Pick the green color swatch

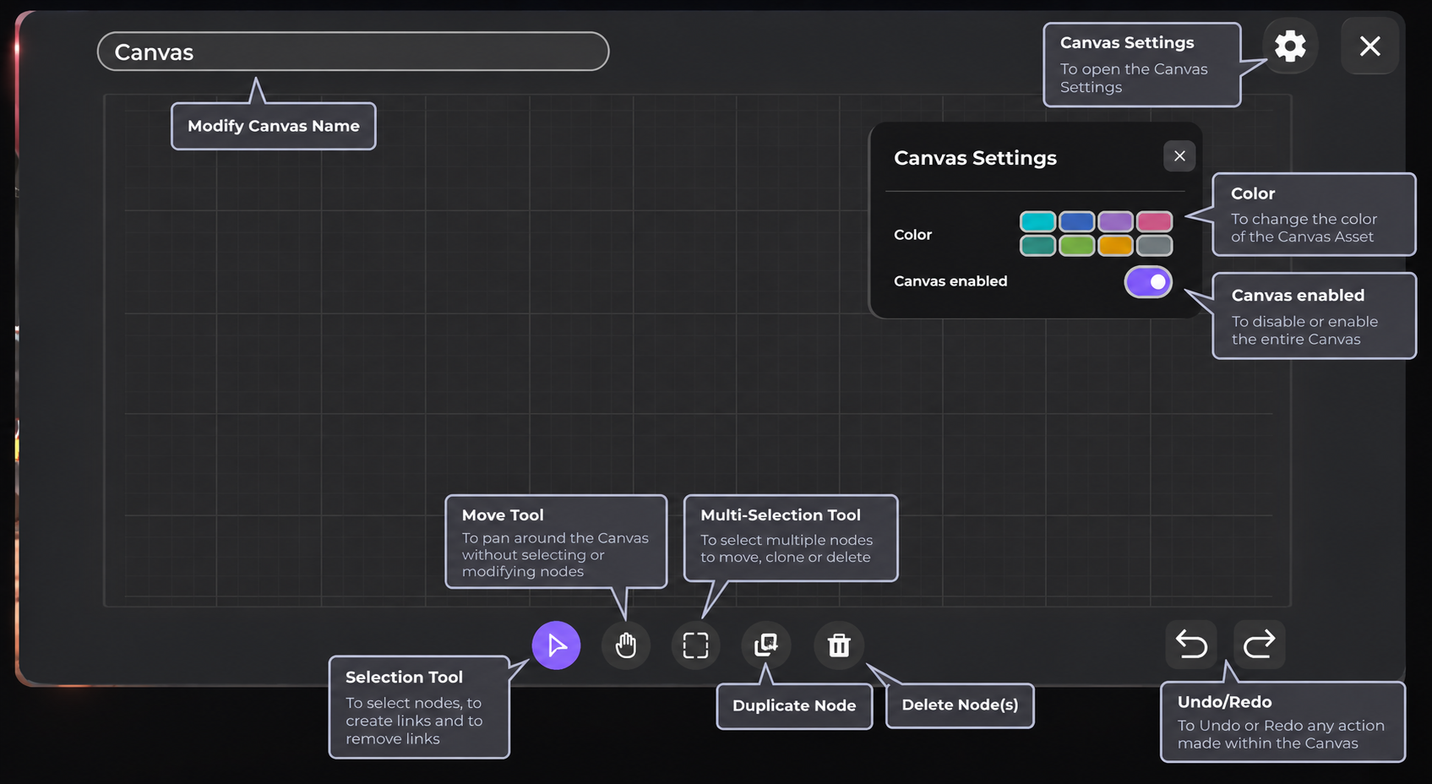click(x=1076, y=246)
